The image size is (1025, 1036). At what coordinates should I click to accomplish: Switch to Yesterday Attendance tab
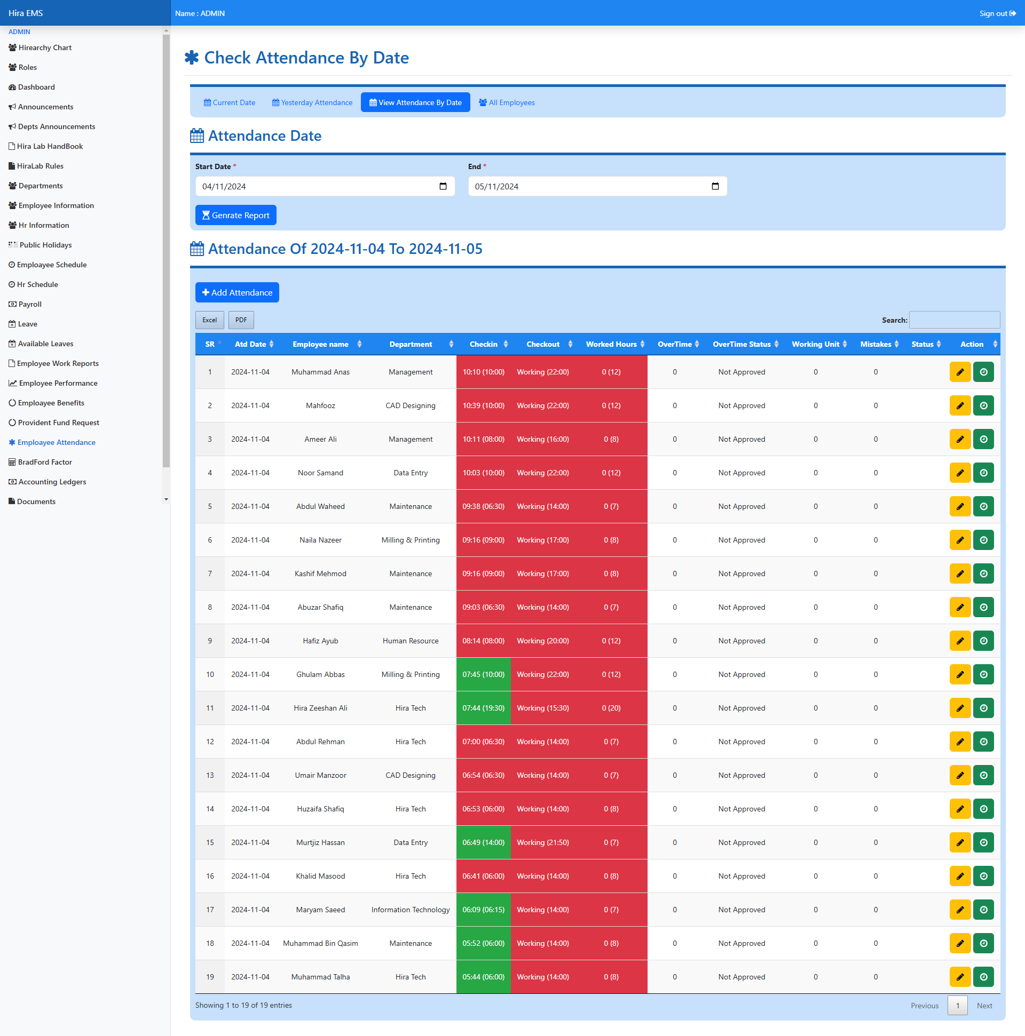[x=312, y=102]
